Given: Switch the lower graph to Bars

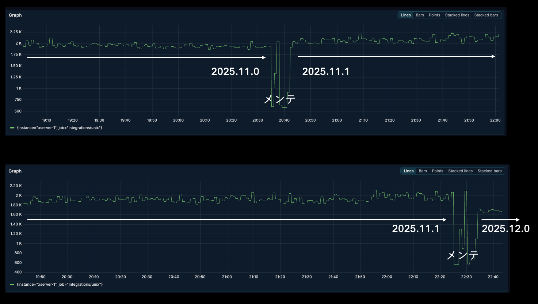Looking at the screenshot, I should [x=423, y=171].
